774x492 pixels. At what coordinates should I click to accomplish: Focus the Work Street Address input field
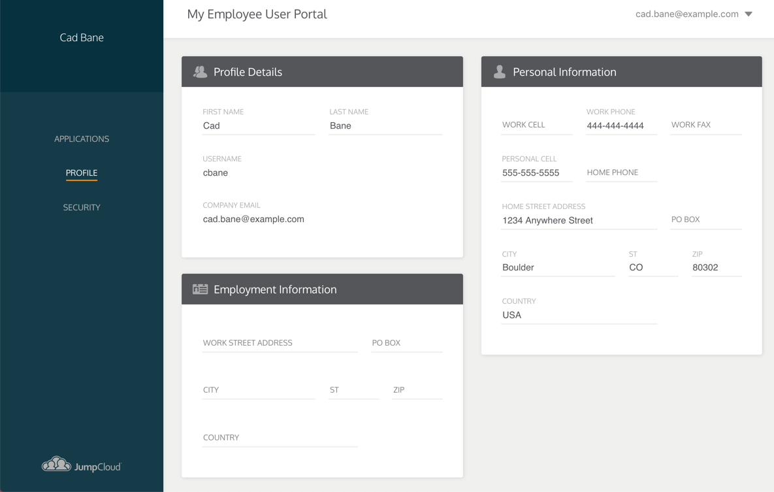[280, 343]
